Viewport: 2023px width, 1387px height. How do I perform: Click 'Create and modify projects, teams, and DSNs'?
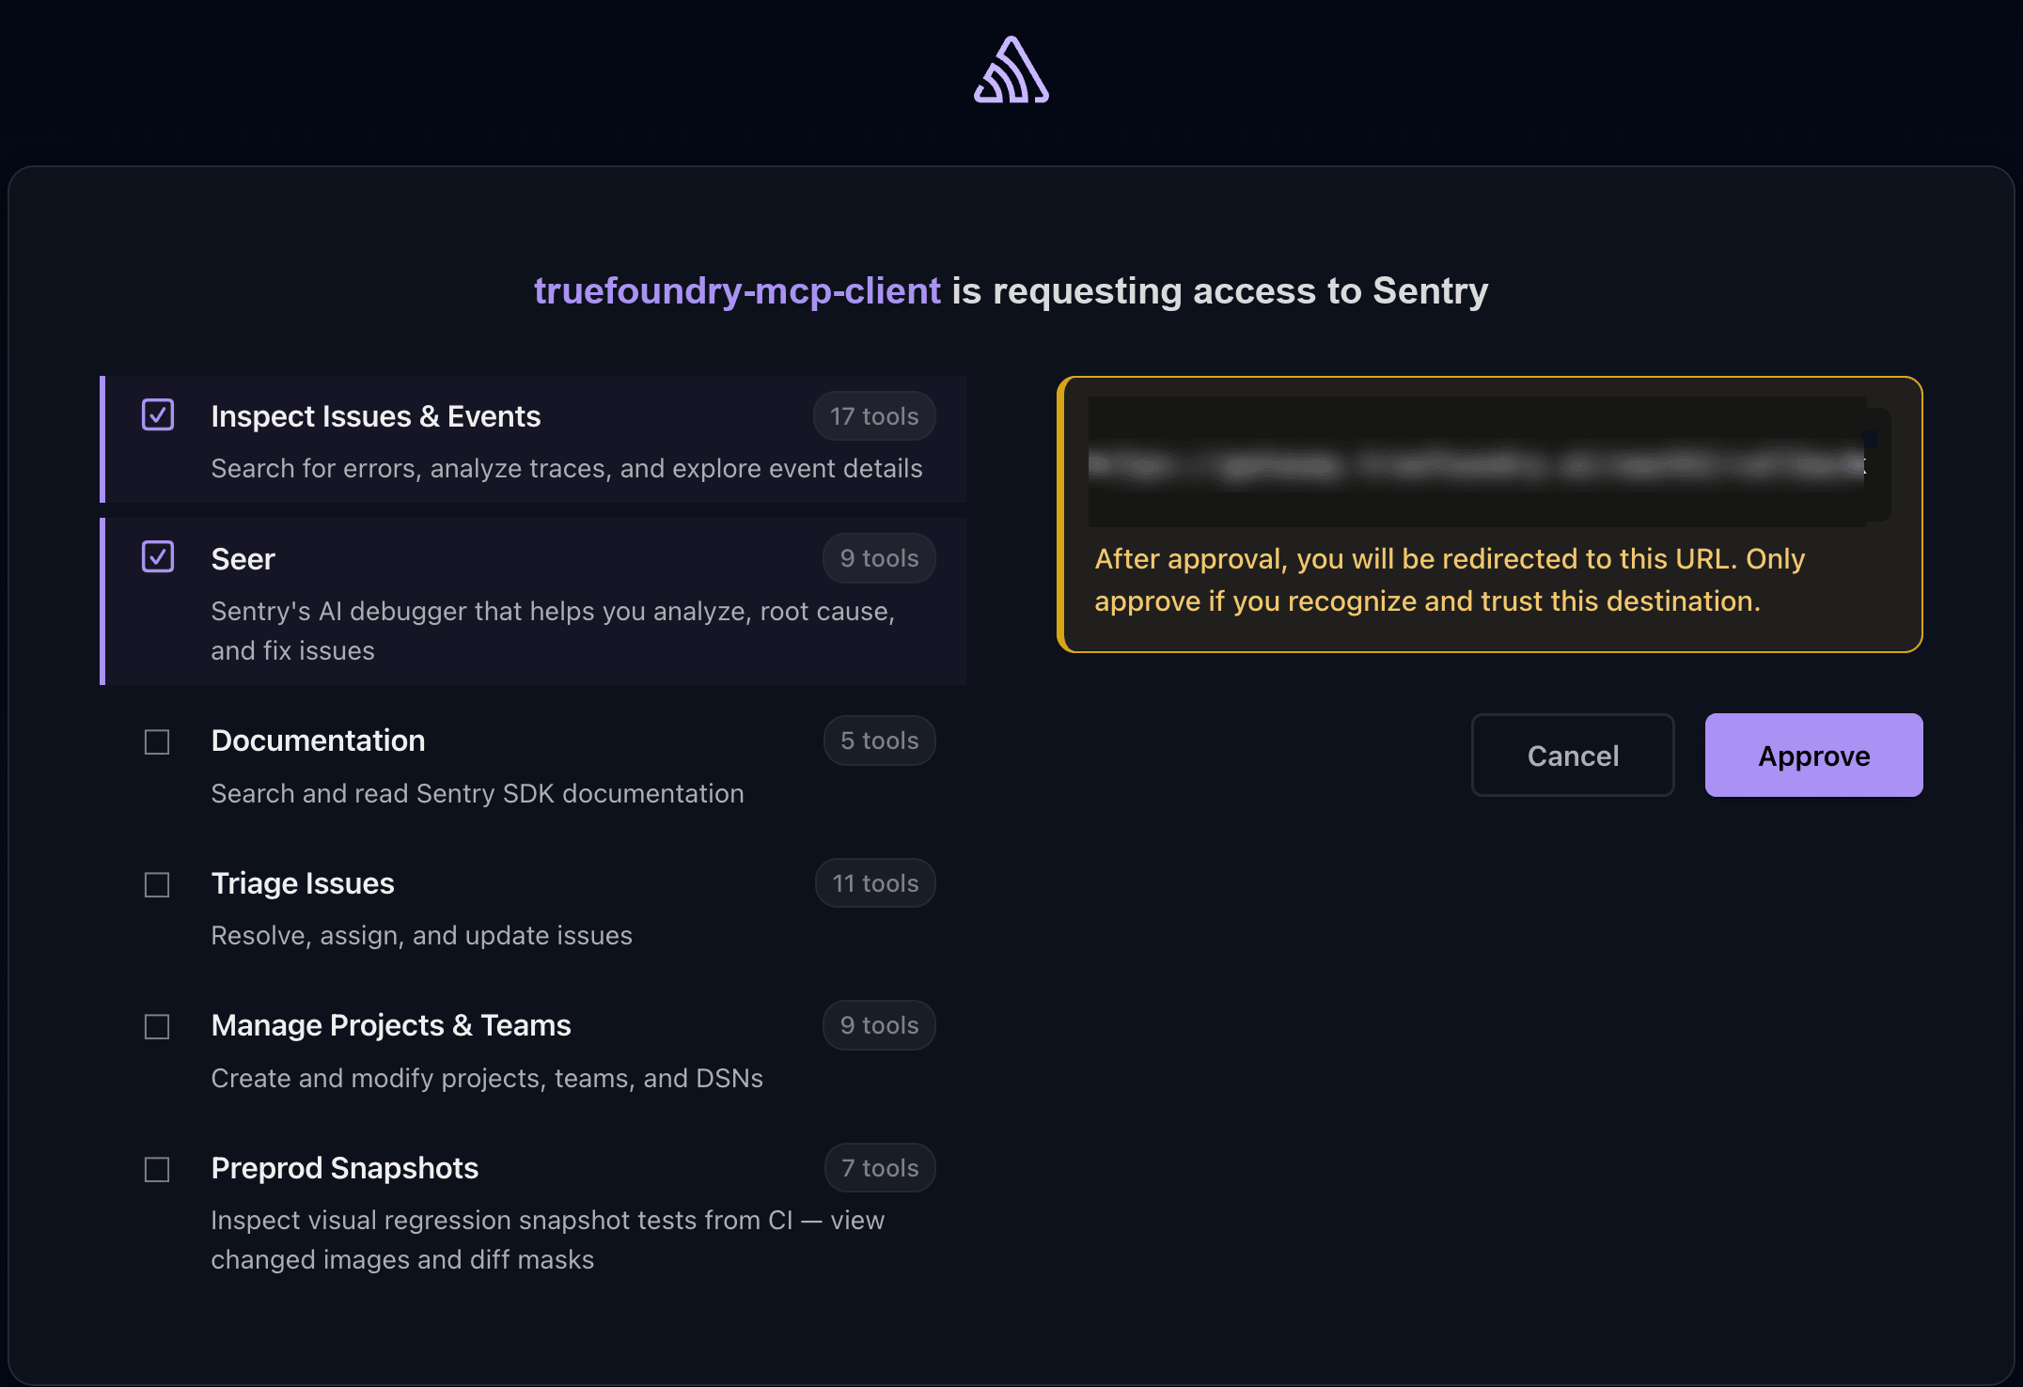coord(487,1078)
